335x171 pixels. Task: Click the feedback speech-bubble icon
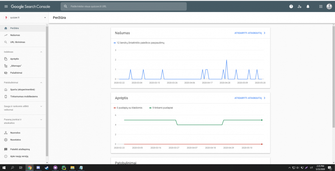6,149
